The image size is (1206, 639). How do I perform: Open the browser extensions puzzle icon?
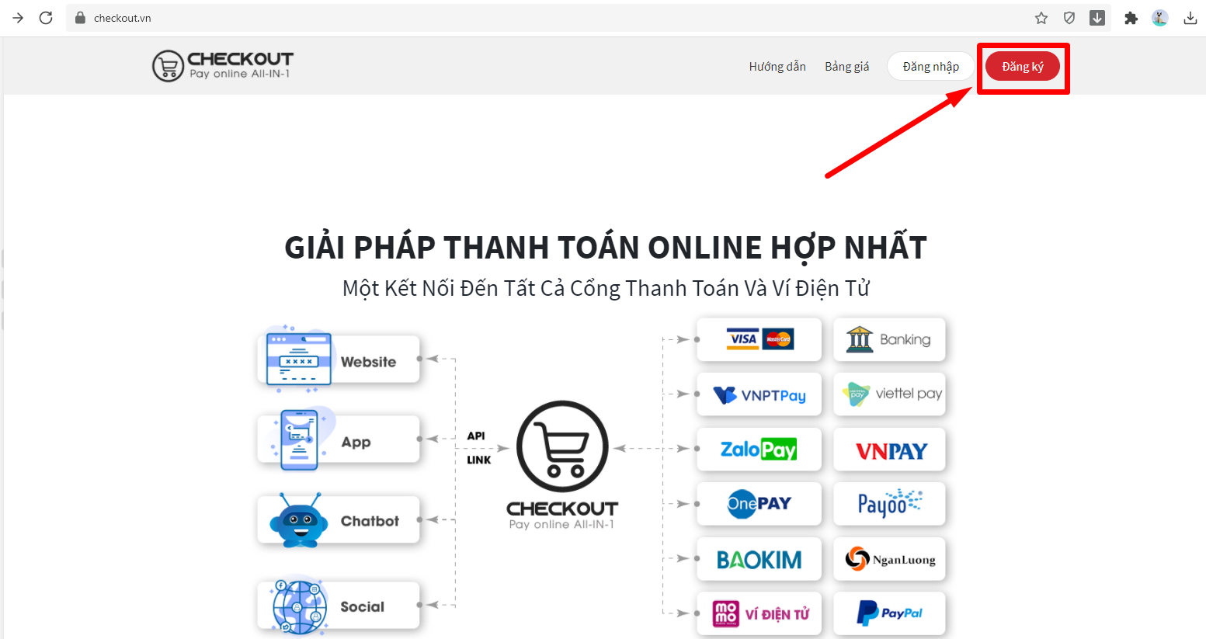[x=1131, y=18]
